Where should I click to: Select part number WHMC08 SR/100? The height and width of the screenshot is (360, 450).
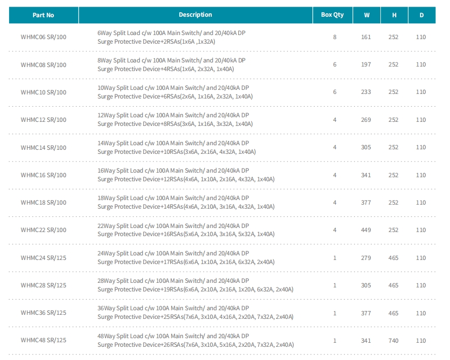tap(43, 65)
